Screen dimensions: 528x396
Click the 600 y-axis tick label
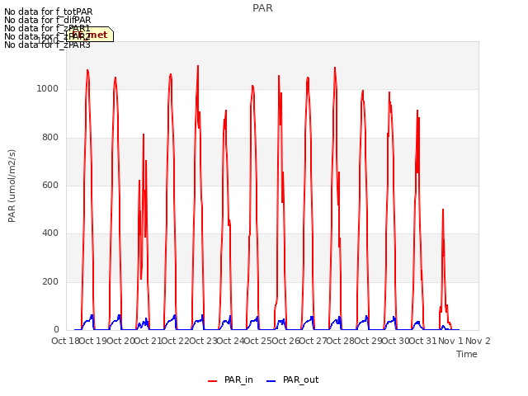click(x=50, y=185)
